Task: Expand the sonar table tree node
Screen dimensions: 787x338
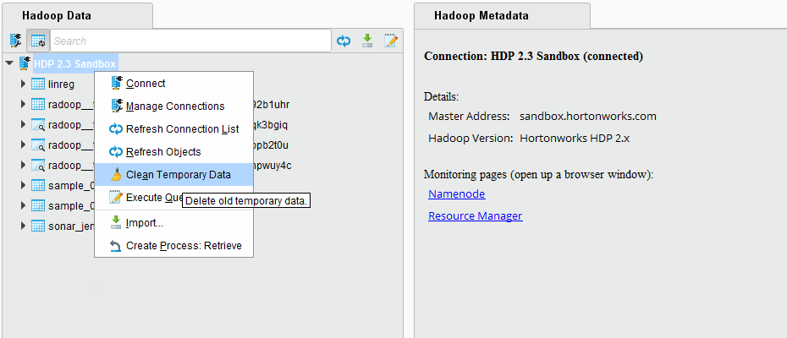Action: tap(24, 226)
